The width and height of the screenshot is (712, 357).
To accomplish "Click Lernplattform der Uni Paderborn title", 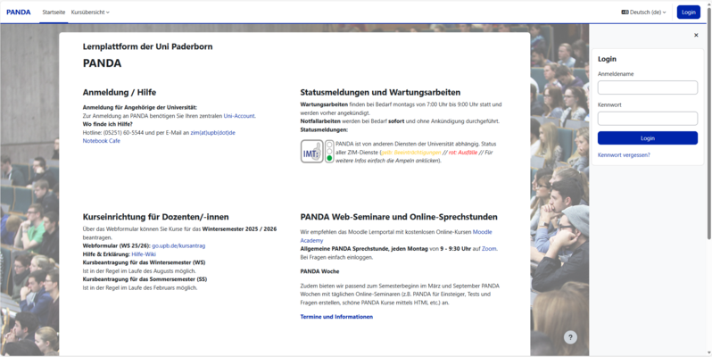I will [x=147, y=46].
